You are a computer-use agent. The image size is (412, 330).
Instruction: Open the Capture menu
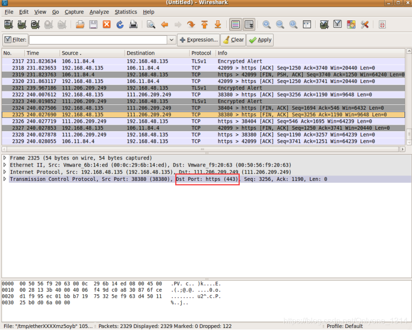pos(74,12)
